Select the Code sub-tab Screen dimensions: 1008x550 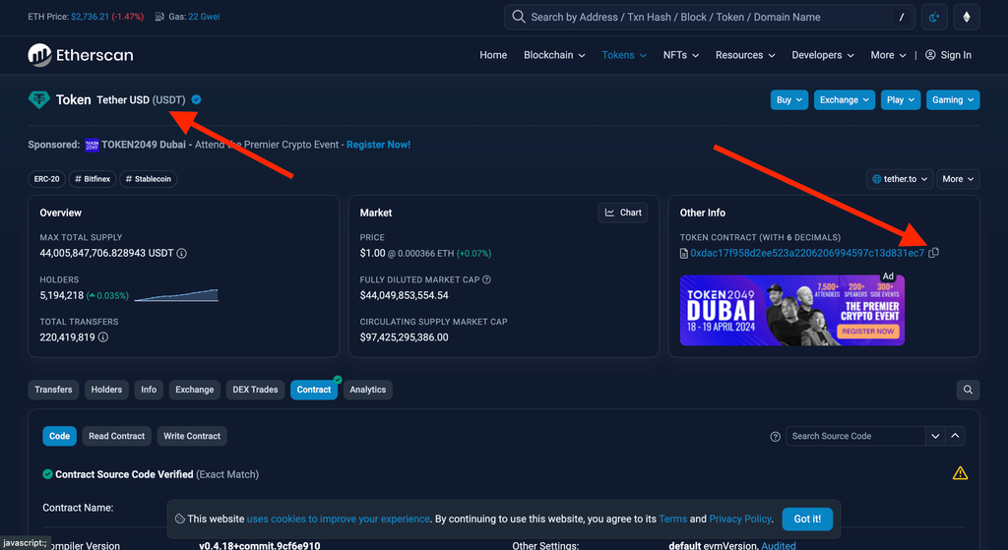[x=59, y=436]
